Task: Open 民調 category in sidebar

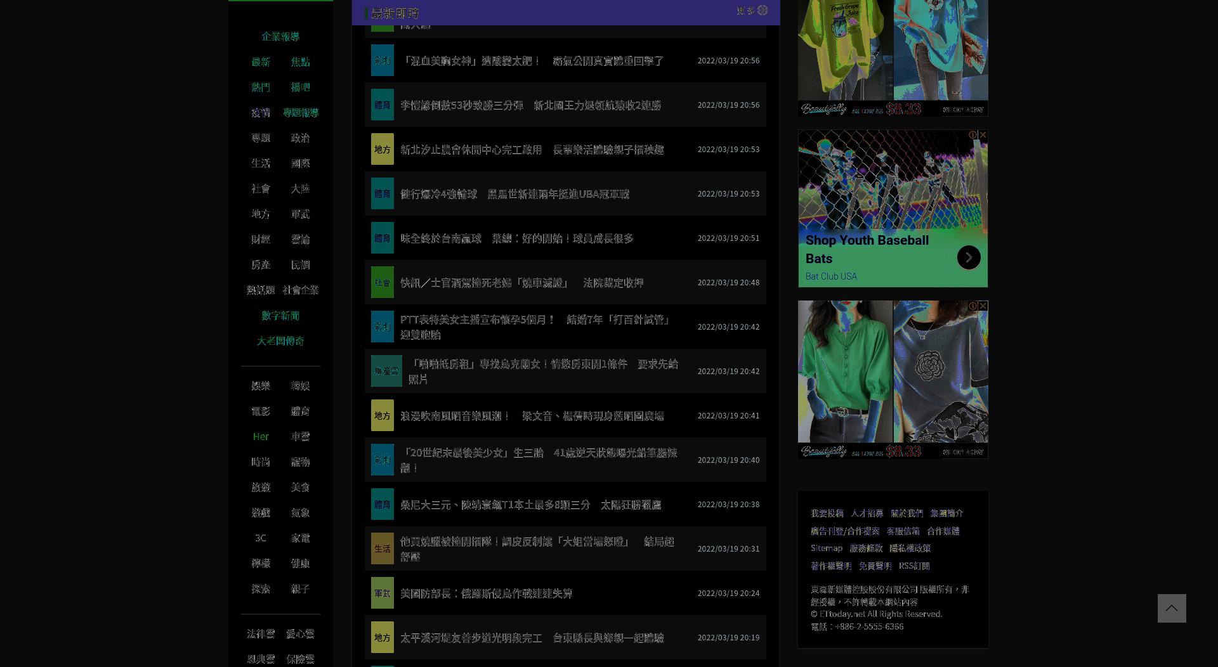Action: tap(300, 264)
